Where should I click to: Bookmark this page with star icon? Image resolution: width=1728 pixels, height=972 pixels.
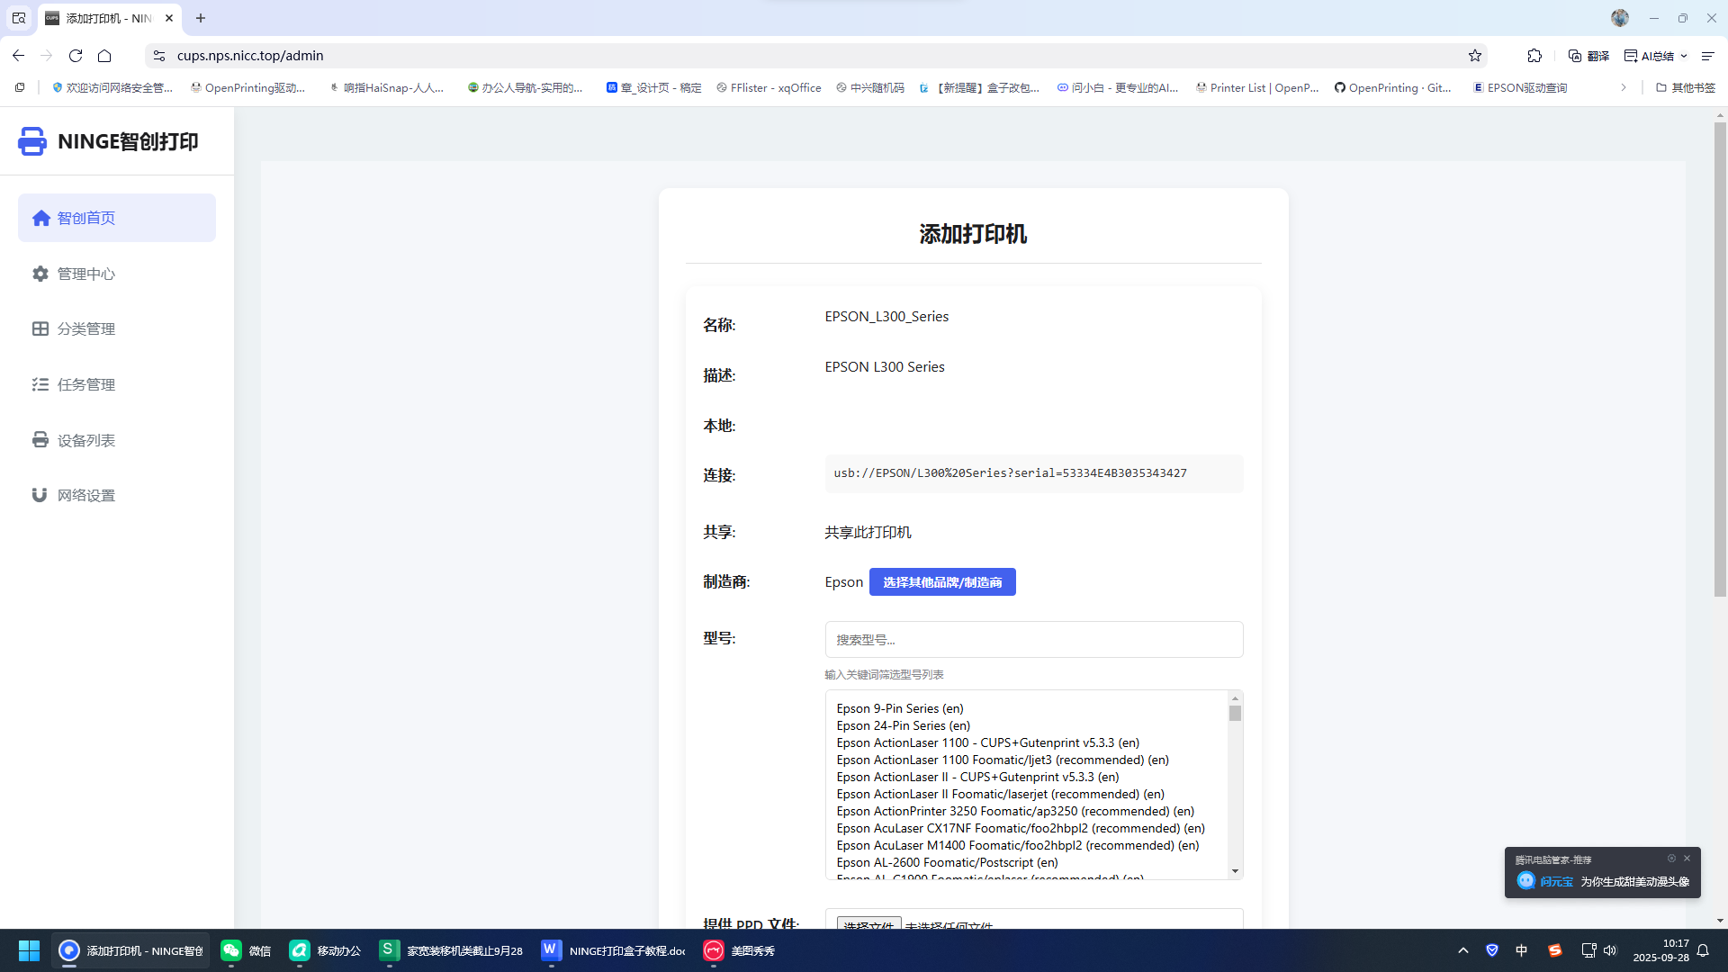click(1474, 56)
